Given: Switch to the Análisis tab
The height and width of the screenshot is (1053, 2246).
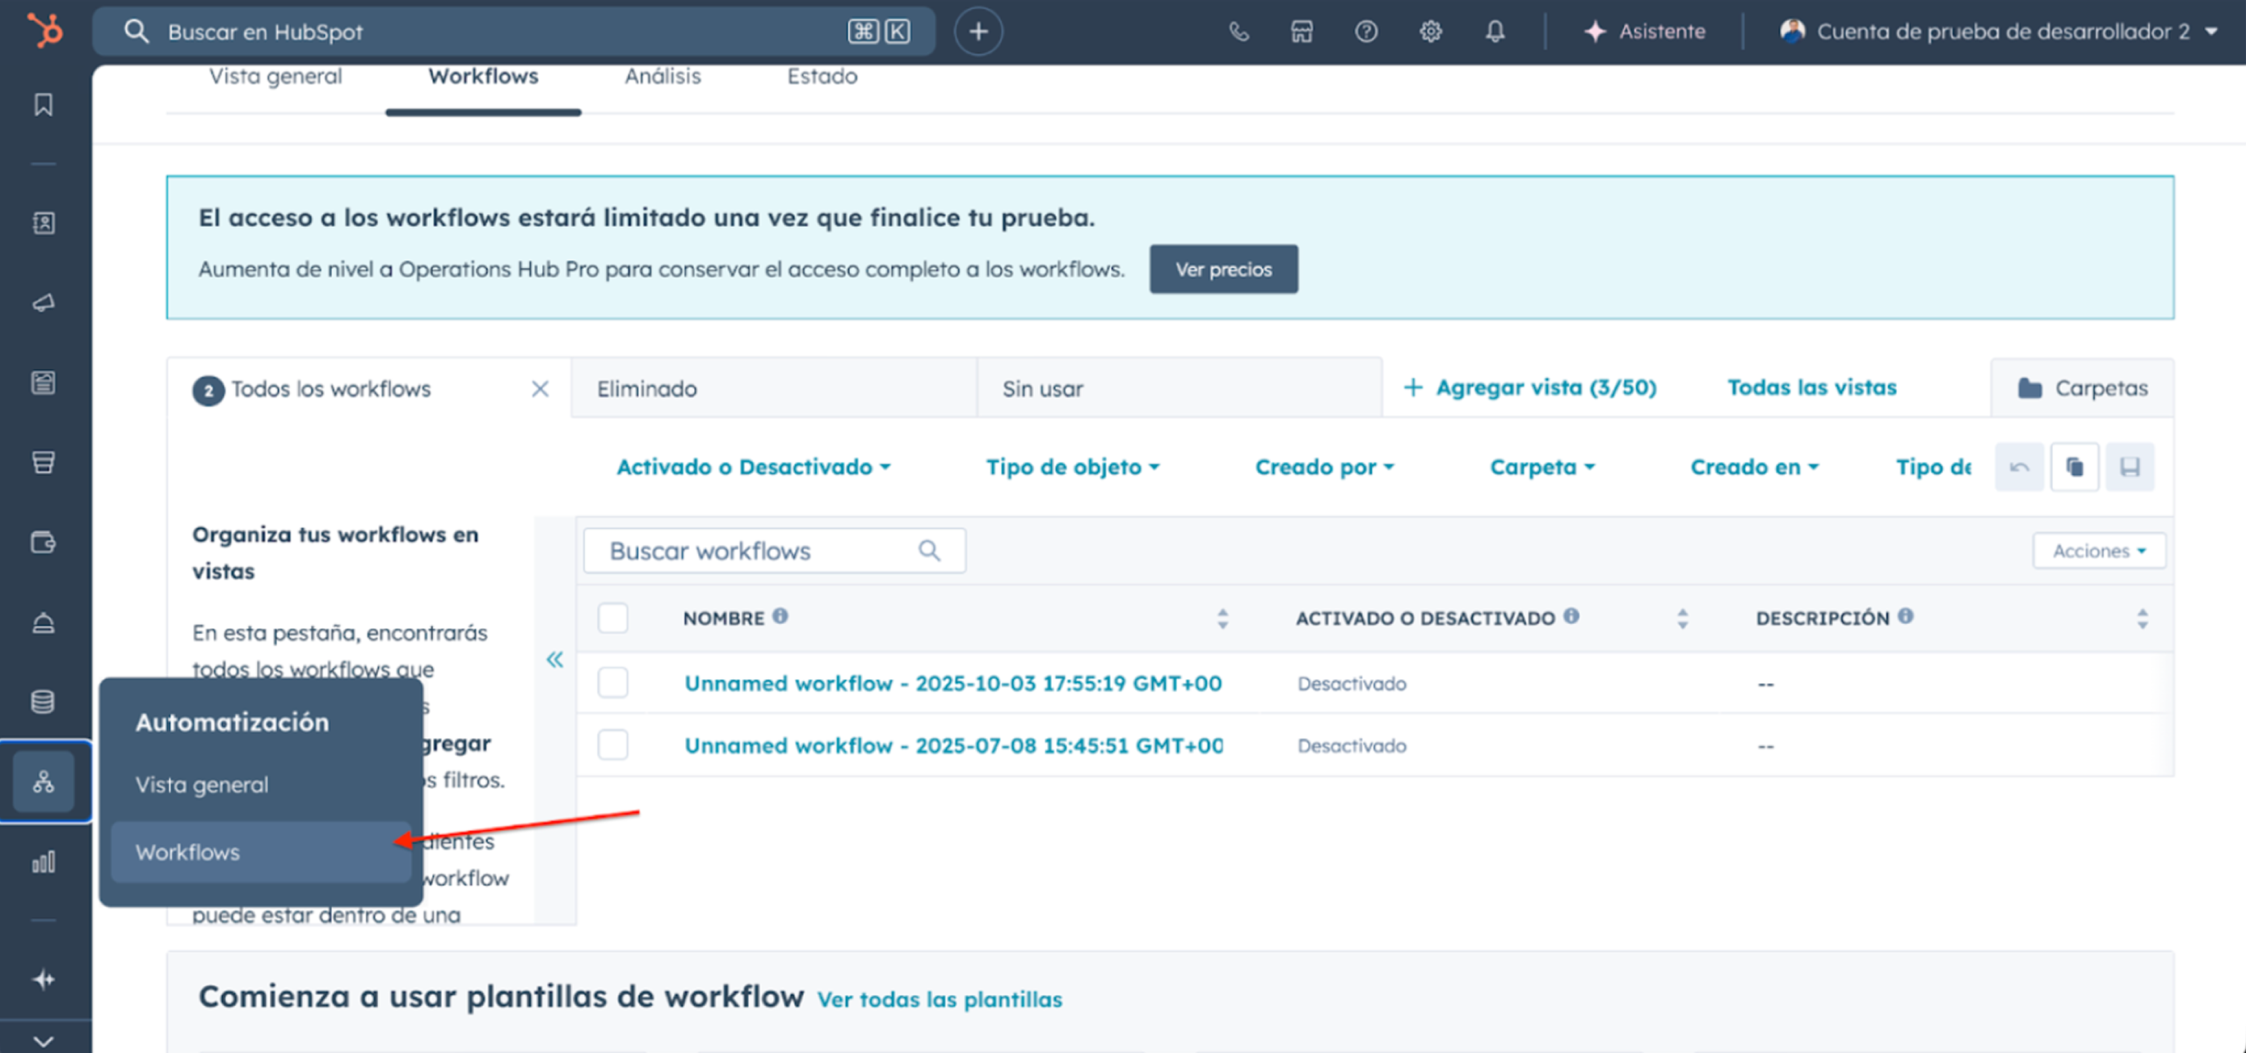Looking at the screenshot, I should coord(662,77).
